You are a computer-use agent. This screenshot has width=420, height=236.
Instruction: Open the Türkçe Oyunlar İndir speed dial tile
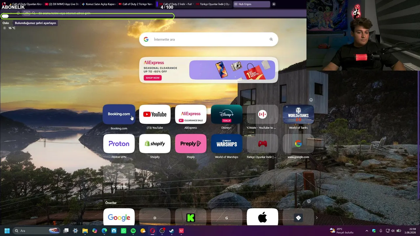[x=262, y=144]
